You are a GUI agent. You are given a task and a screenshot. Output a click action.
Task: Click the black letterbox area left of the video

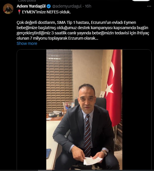pos(32,110)
